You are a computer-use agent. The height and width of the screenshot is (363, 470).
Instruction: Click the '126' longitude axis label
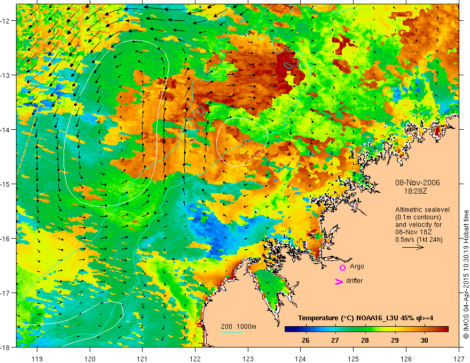pyautogui.click(x=406, y=359)
